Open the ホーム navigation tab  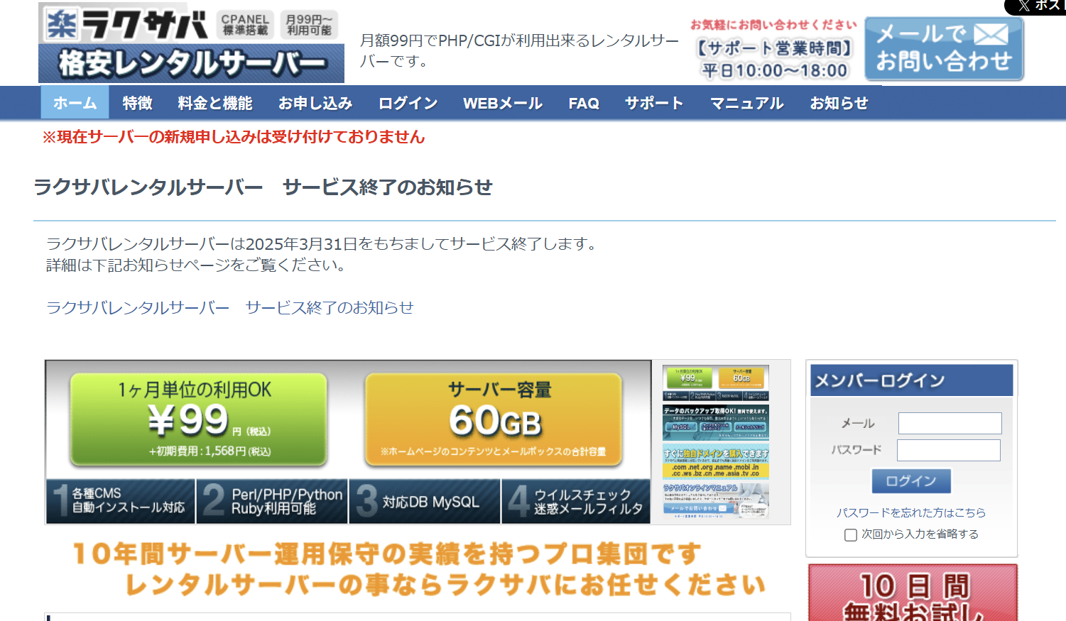75,103
